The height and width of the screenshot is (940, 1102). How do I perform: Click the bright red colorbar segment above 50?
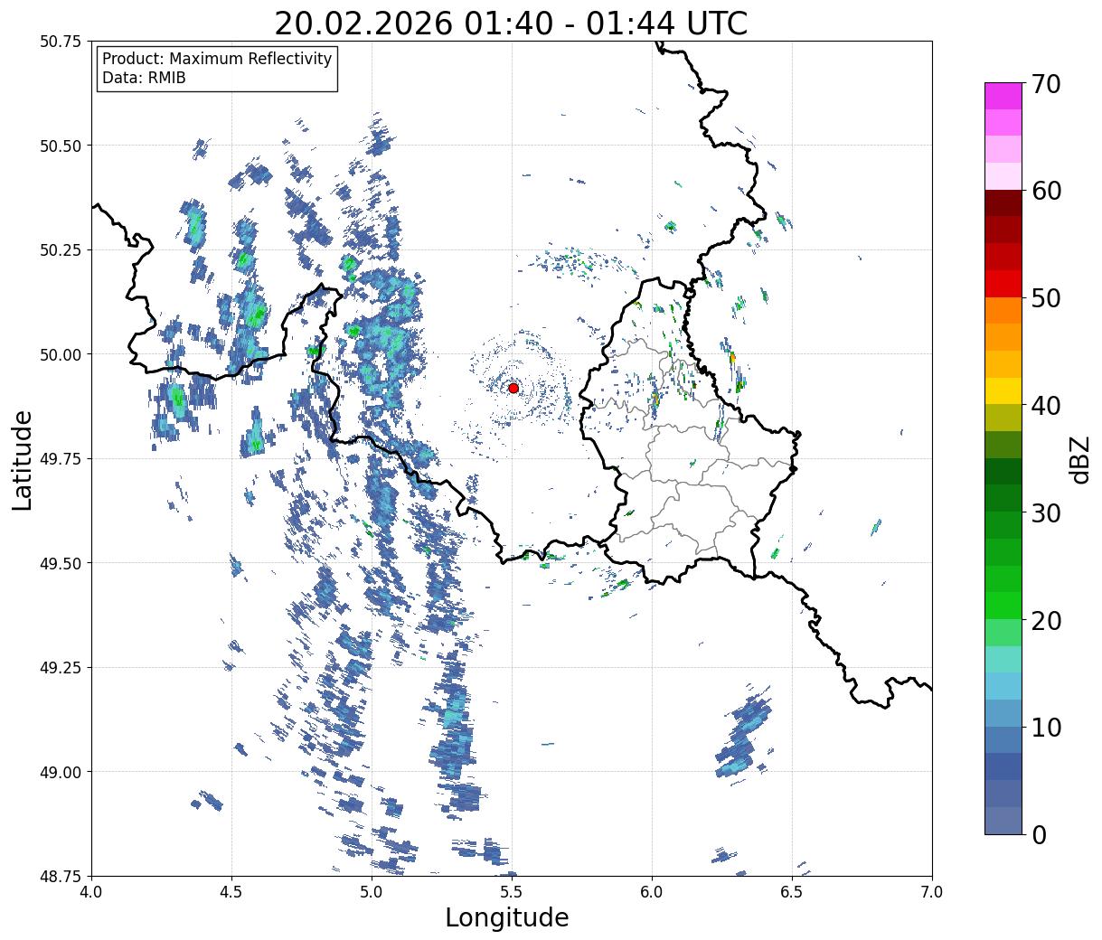coord(1003,284)
